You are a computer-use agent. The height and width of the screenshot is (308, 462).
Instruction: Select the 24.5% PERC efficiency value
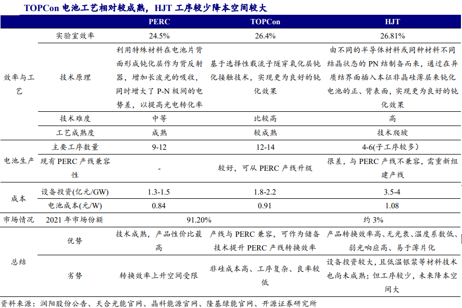159,36
